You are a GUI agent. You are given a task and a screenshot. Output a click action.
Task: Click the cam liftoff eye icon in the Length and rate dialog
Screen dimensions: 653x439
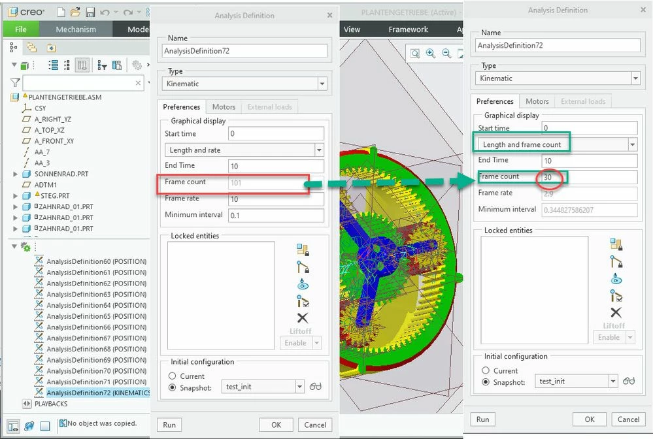pyautogui.click(x=303, y=284)
